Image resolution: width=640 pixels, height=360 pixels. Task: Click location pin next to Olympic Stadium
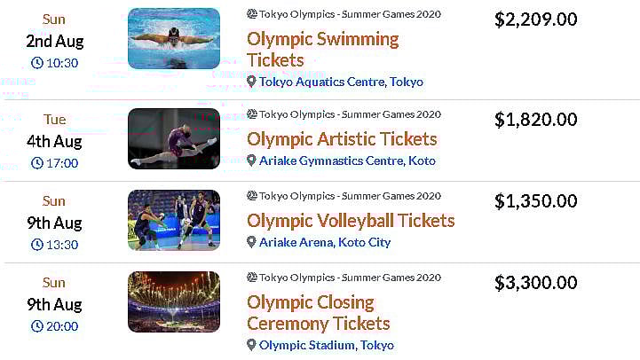click(252, 345)
